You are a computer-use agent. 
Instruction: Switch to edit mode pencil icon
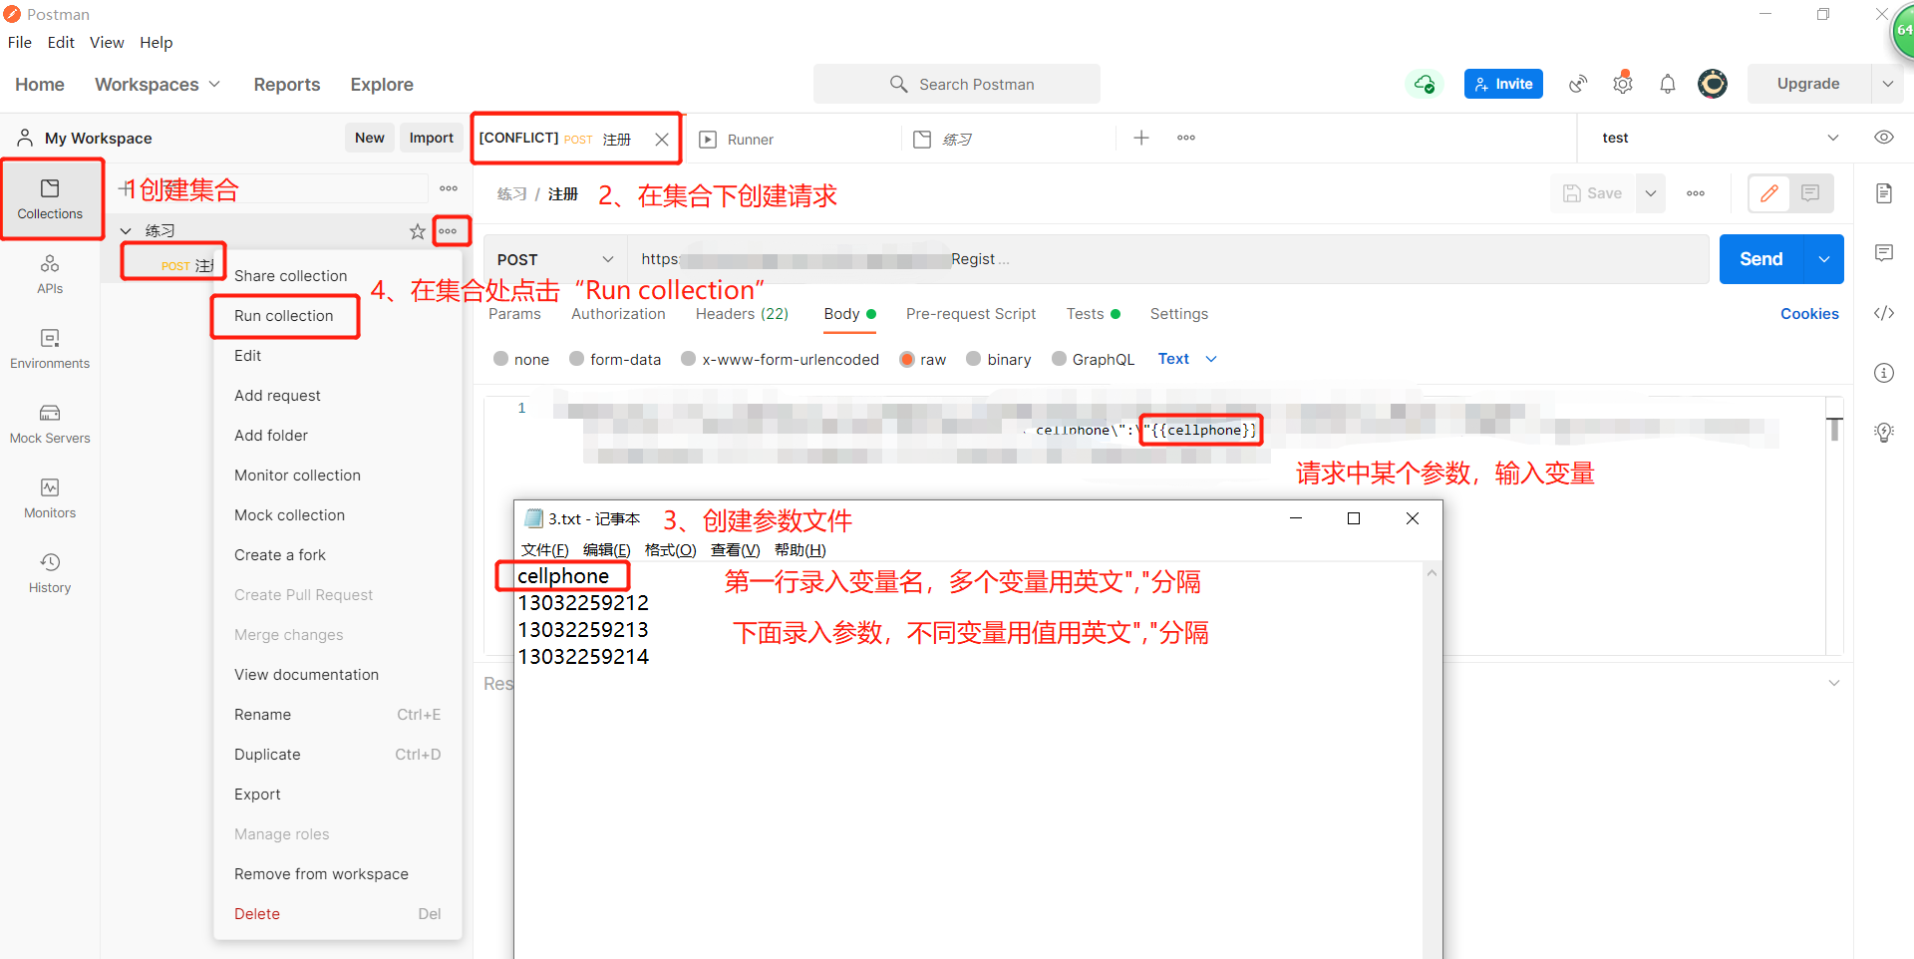[x=1769, y=193]
